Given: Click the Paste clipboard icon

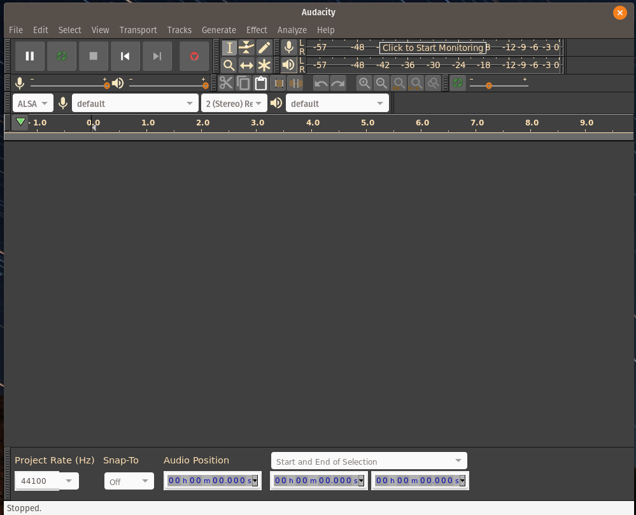Looking at the screenshot, I should [x=260, y=83].
